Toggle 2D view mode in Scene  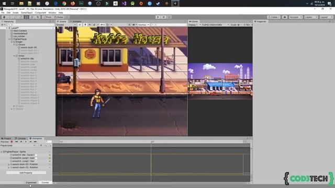[x=80, y=25]
